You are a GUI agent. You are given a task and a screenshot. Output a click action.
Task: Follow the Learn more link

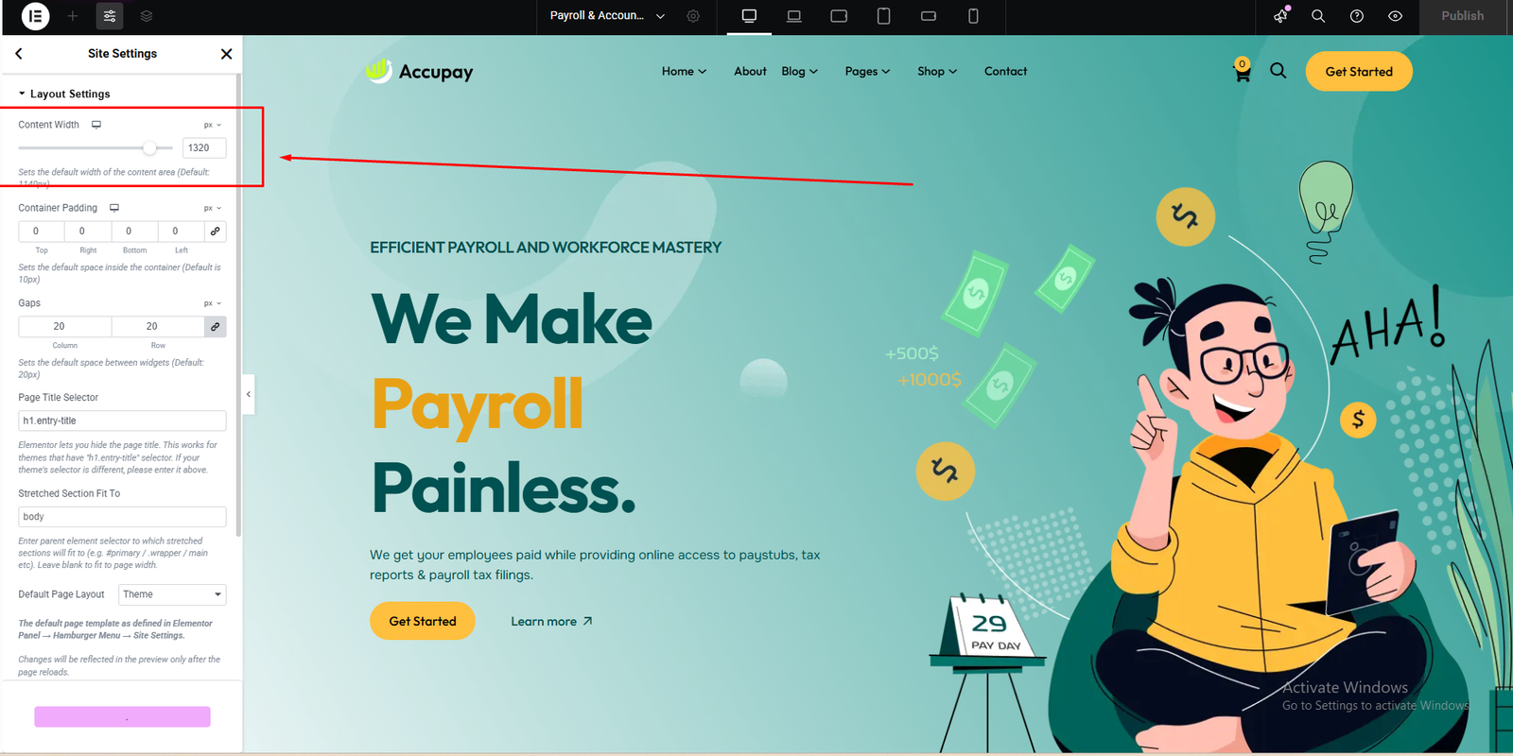(551, 622)
